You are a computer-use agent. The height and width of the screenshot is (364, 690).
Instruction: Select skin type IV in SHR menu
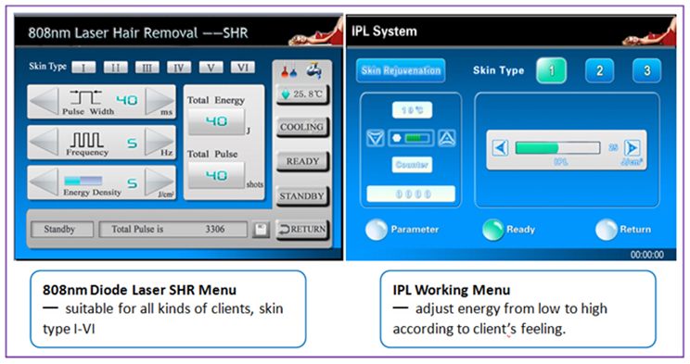click(x=179, y=68)
